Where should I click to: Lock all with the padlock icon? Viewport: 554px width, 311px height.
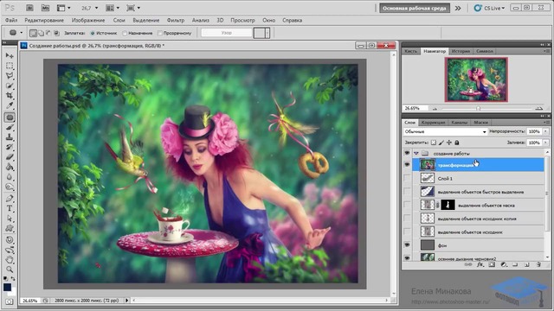(457, 143)
